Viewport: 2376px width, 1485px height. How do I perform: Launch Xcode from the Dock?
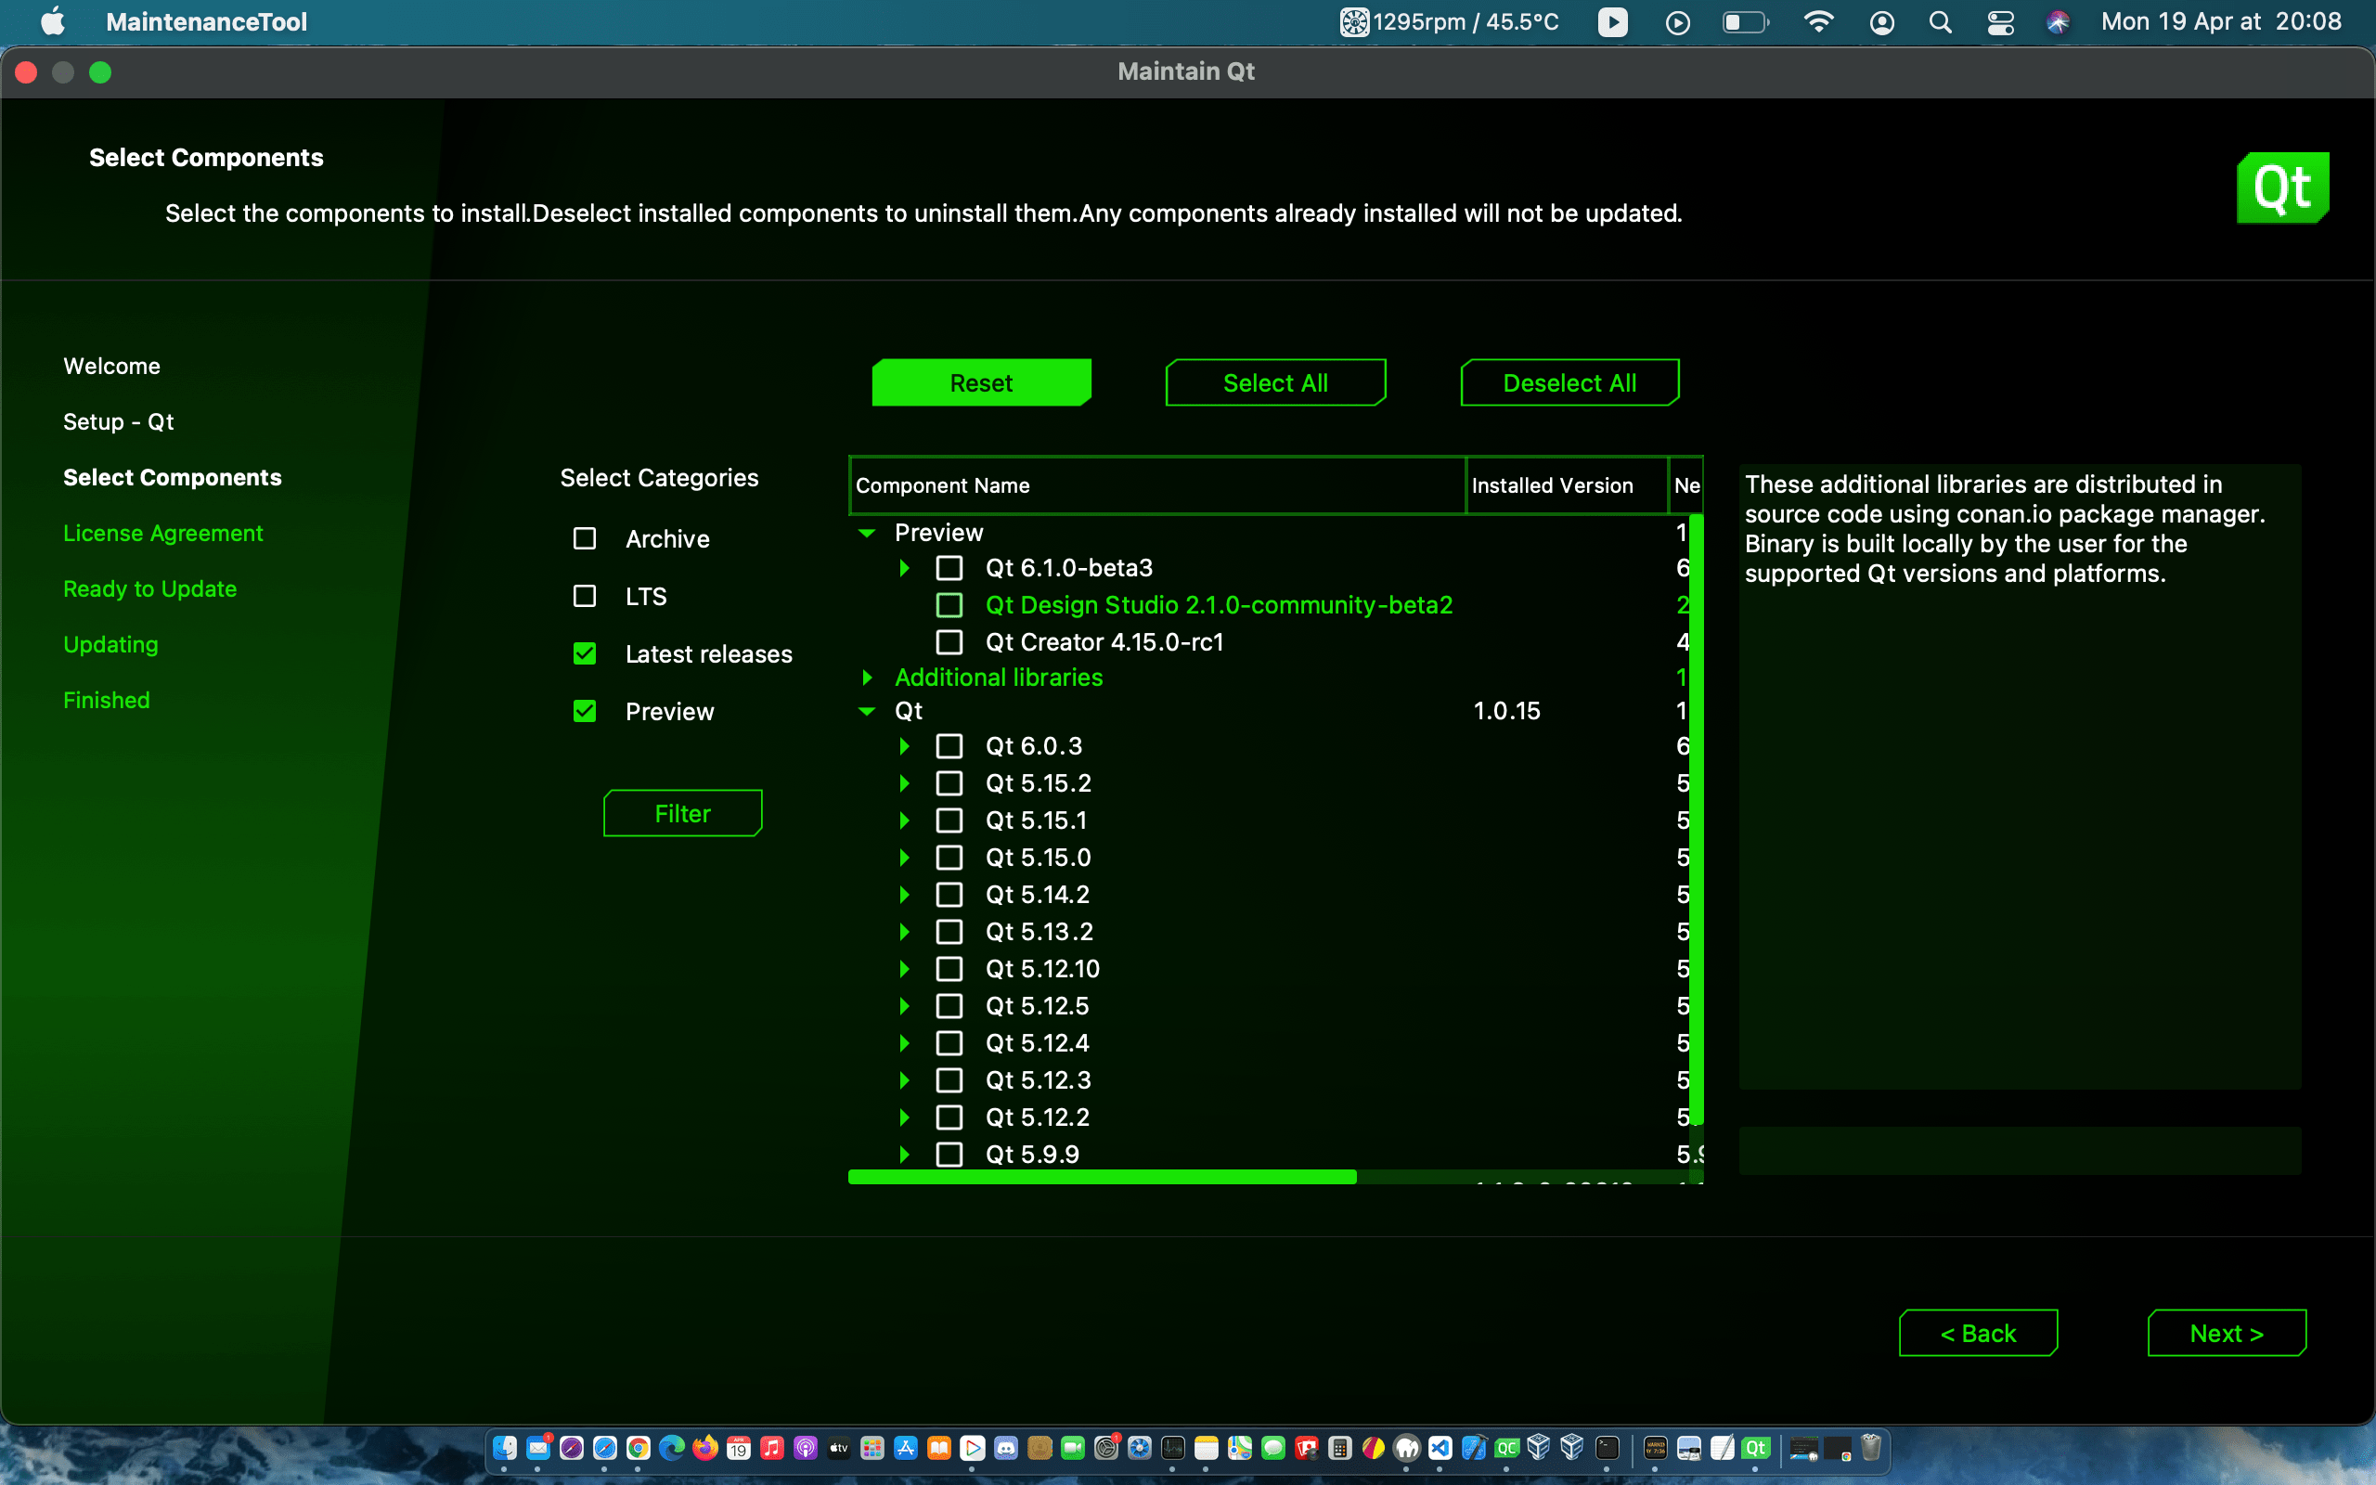1474,1448
